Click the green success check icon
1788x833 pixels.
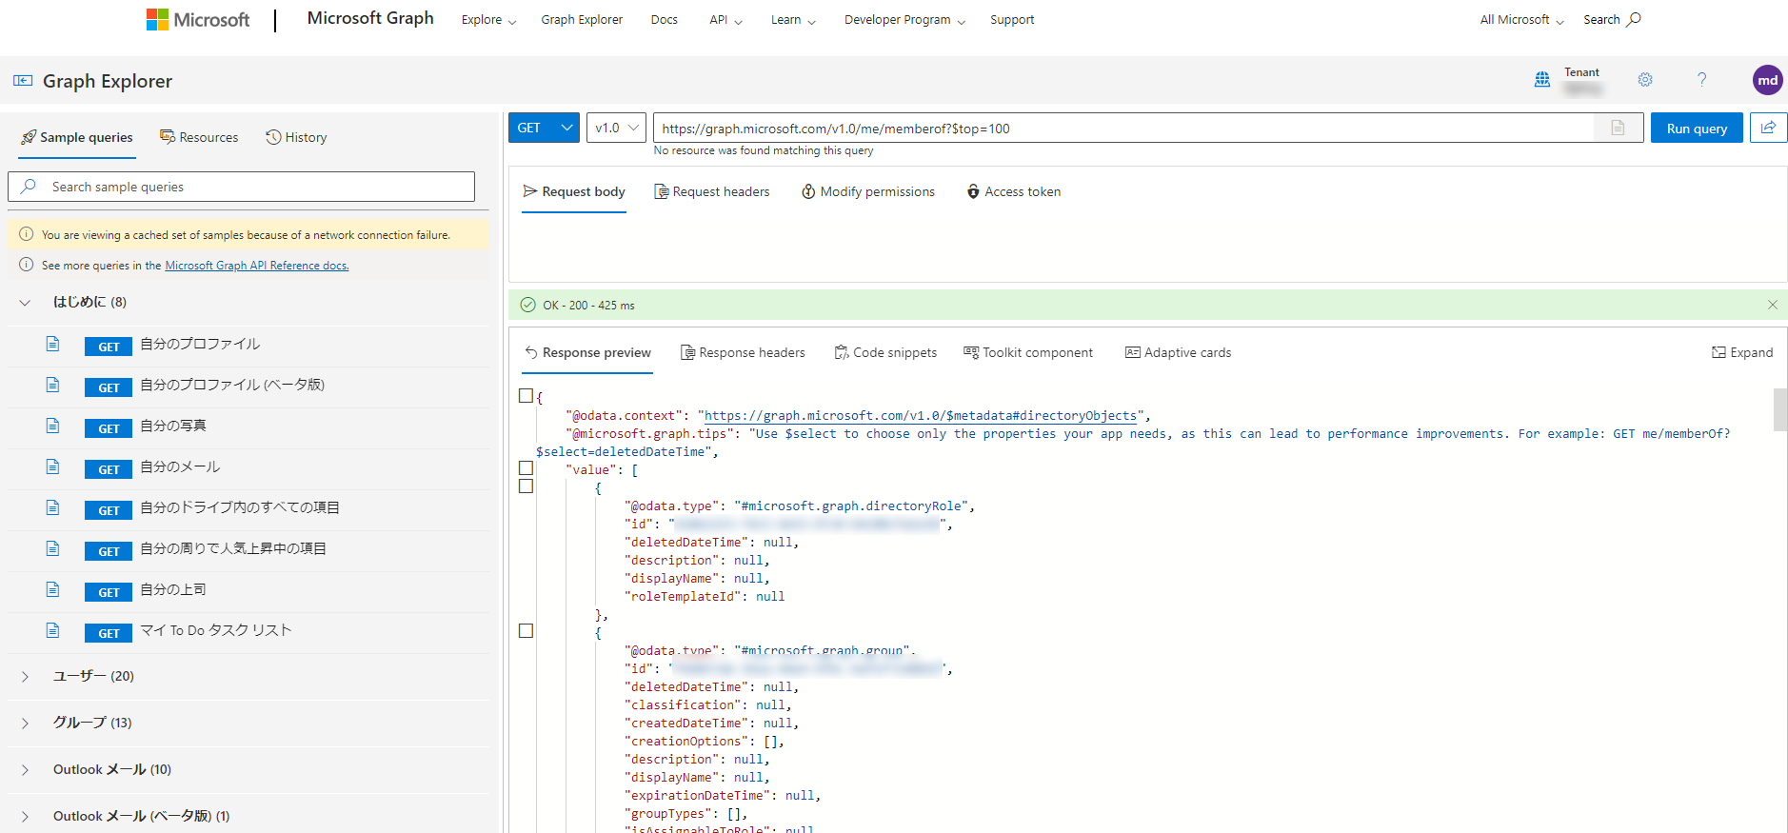click(x=527, y=305)
